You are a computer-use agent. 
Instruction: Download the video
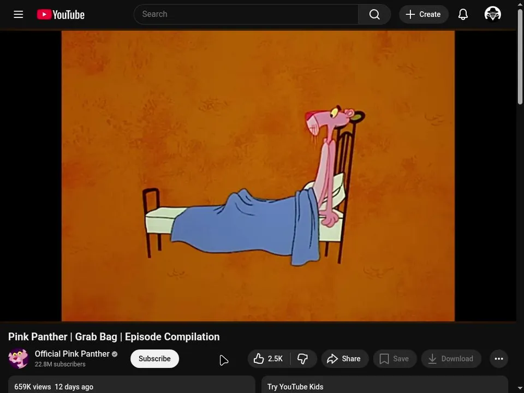451,359
